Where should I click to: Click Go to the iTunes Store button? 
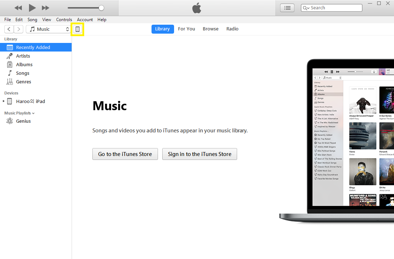point(125,154)
